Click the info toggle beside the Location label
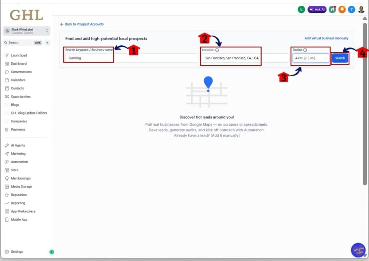 pos(217,50)
